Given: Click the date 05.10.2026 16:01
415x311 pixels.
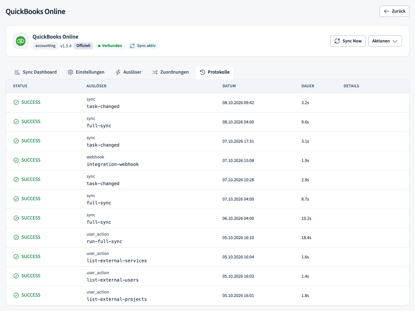Looking at the screenshot, I should (238, 295).
